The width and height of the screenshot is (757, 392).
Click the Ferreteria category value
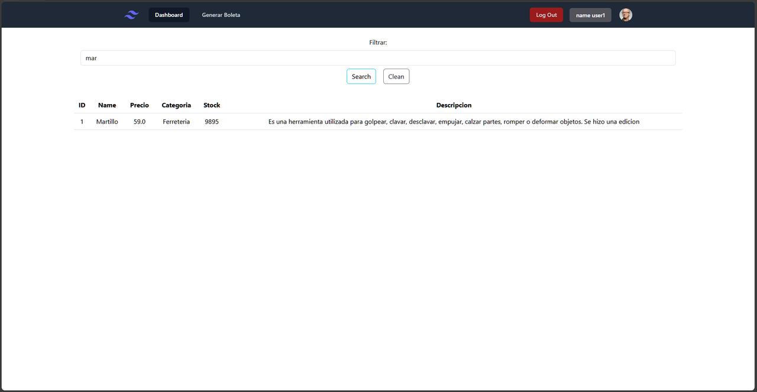coord(176,121)
